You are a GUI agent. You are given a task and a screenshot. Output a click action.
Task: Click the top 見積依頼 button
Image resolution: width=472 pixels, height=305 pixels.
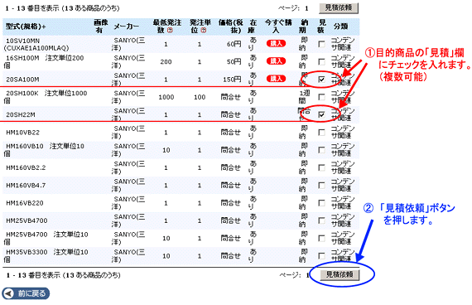(339, 7)
